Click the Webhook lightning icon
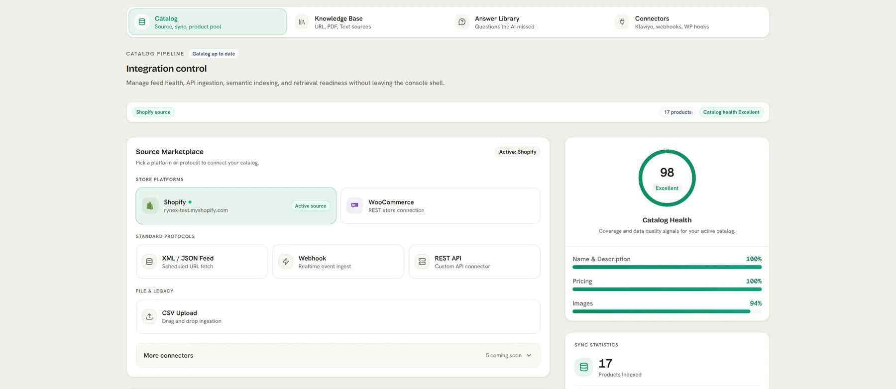The image size is (896, 389). pyautogui.click(x=286, y=262)
